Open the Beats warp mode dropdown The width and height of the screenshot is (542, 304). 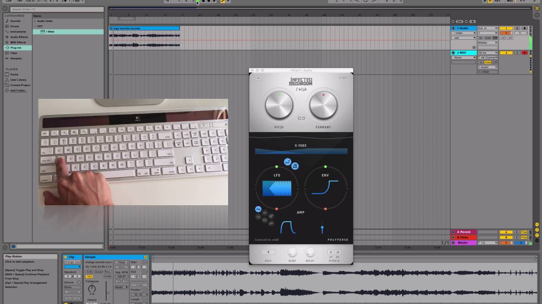click(121, 287)
